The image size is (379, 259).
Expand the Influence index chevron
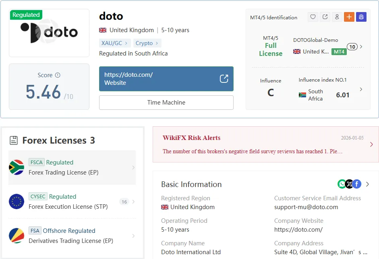[x=361, y=89]
